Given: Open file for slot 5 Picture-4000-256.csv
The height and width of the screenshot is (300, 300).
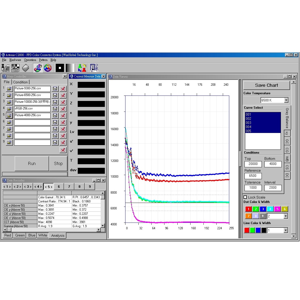Looking at the screenshot, I should [x=9, y=116].
